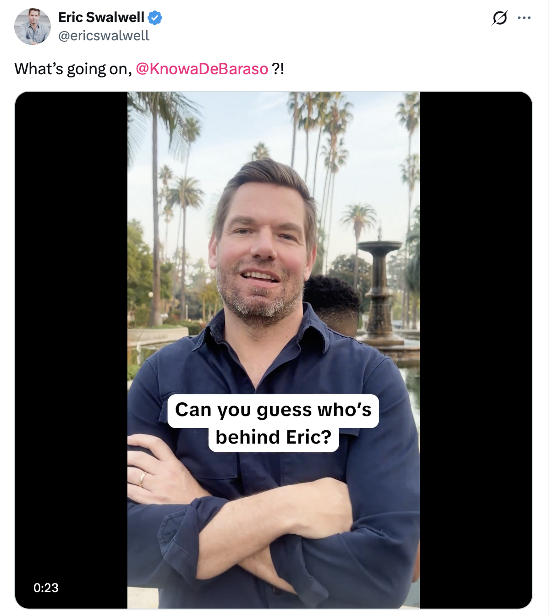550x615 pixels.
Task: Click the stone fountain in the video
Action: pos(379,293)
